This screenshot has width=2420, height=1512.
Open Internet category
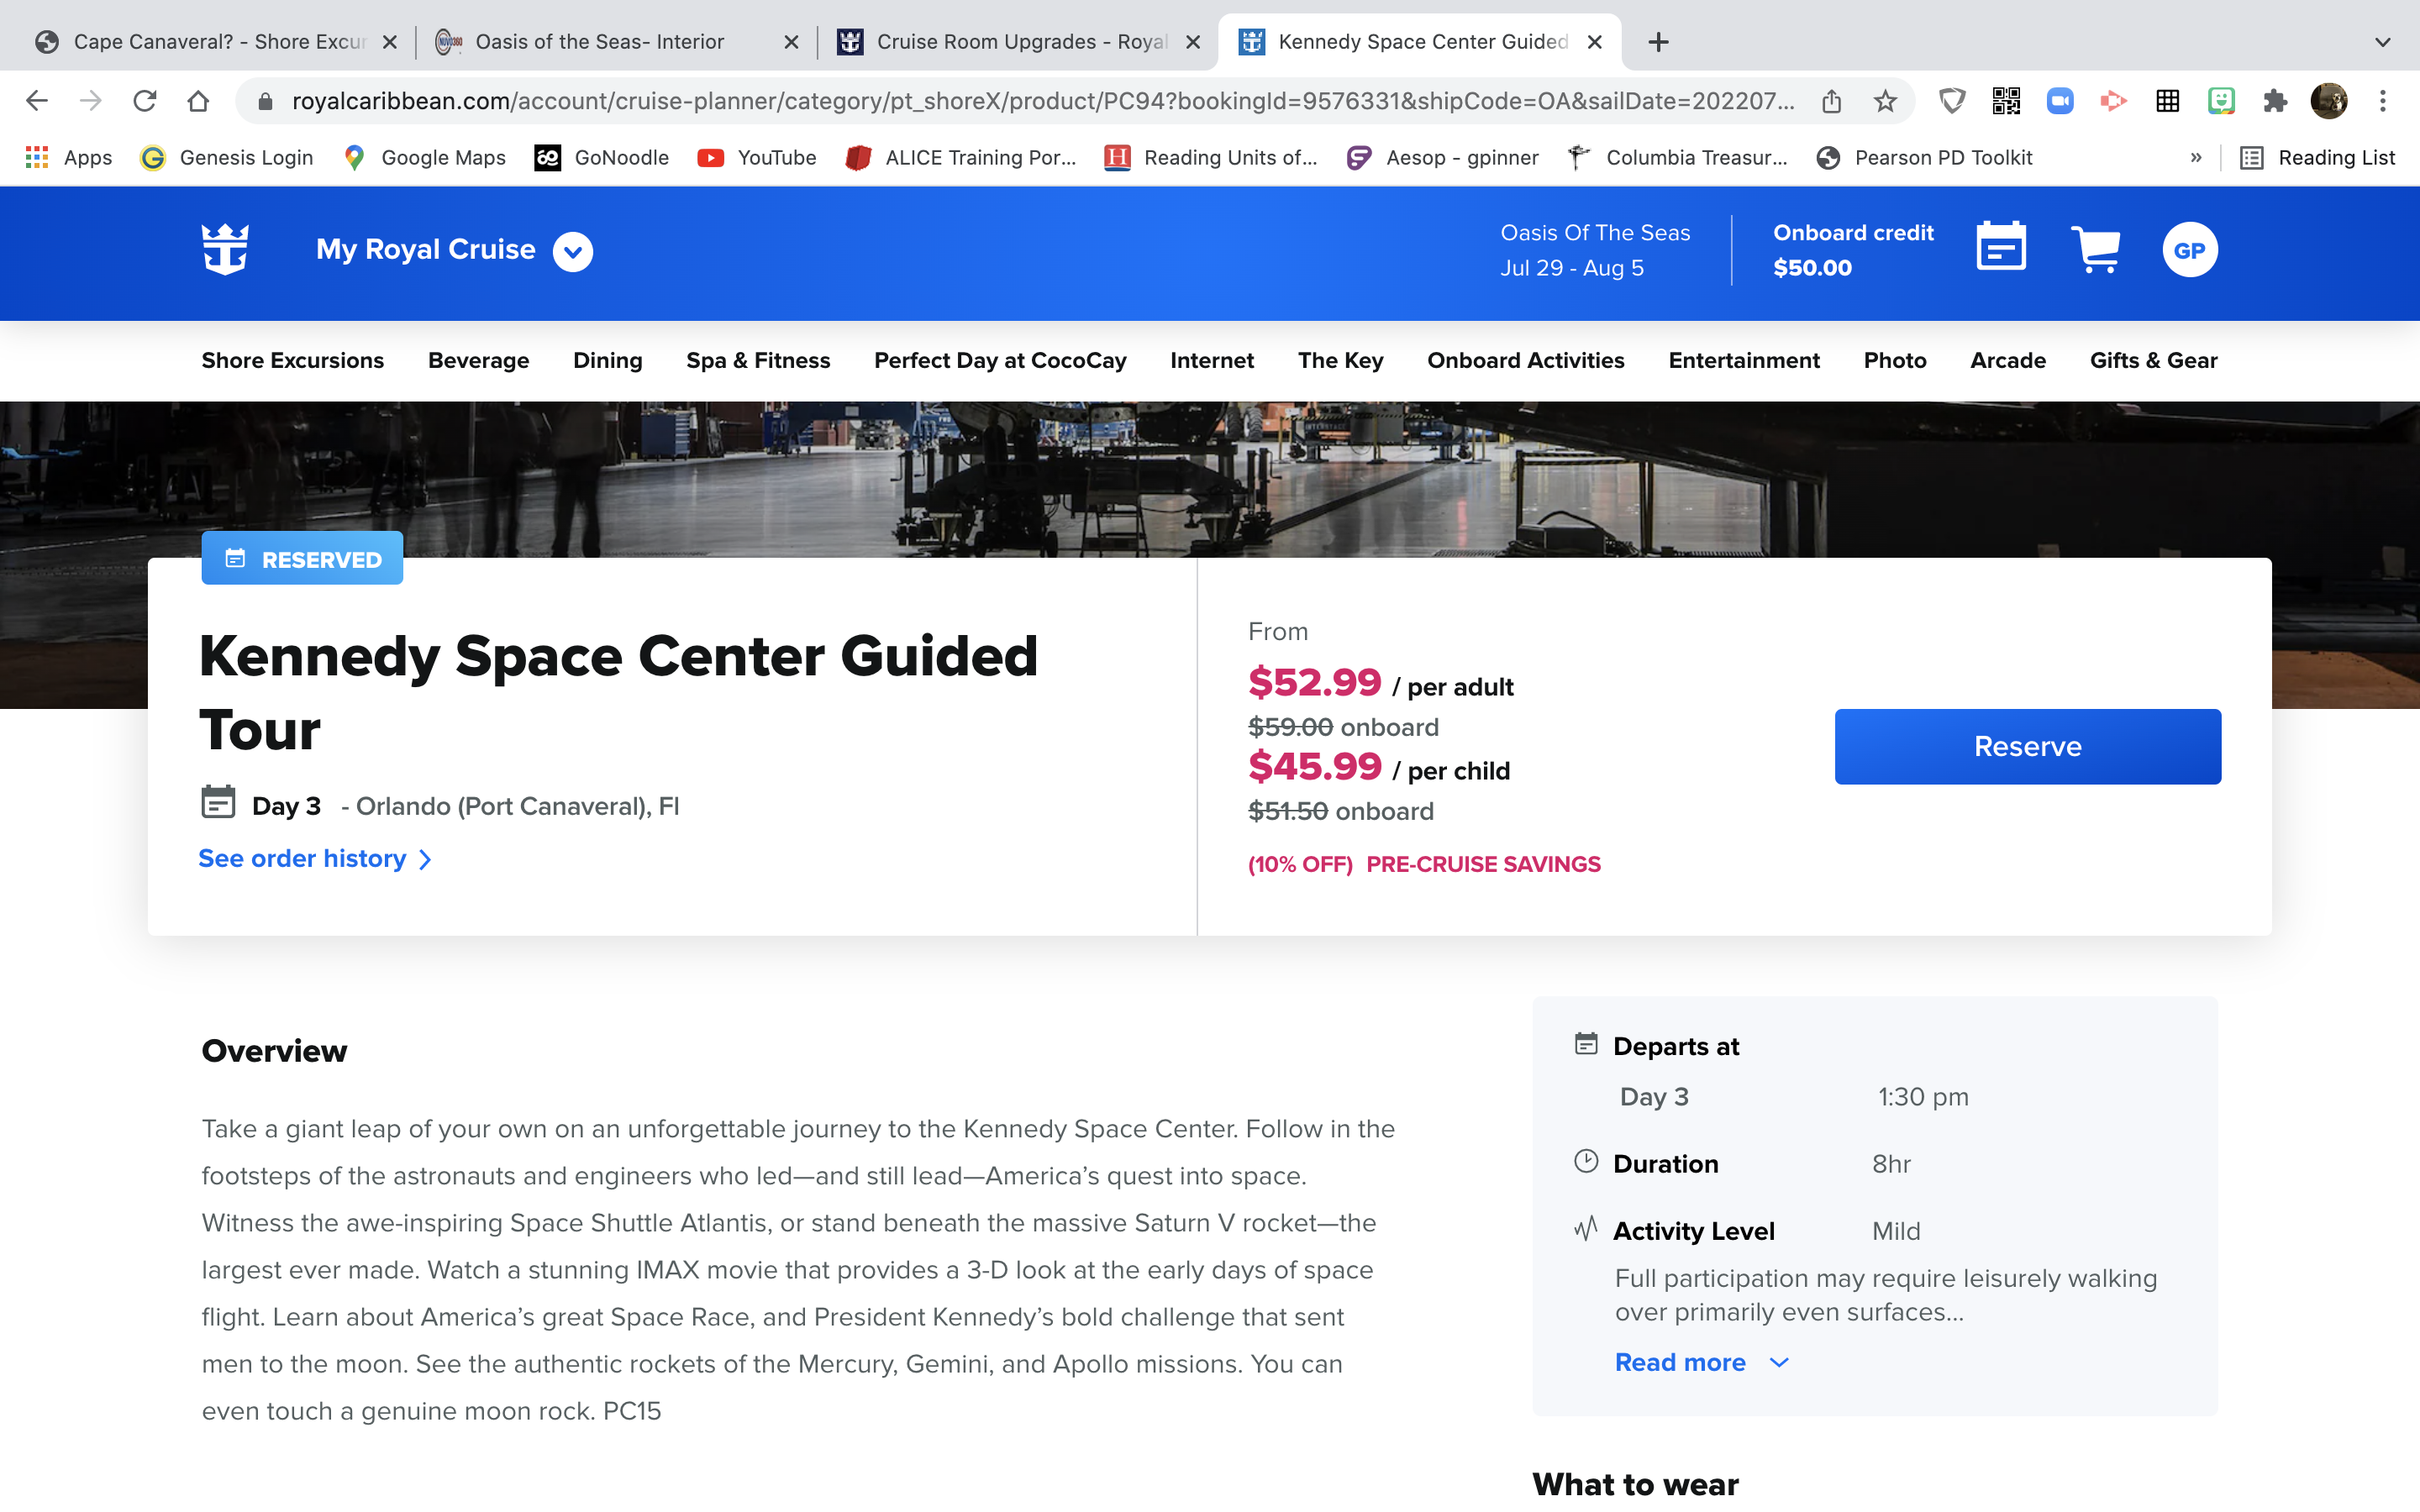pos(1212,360)
